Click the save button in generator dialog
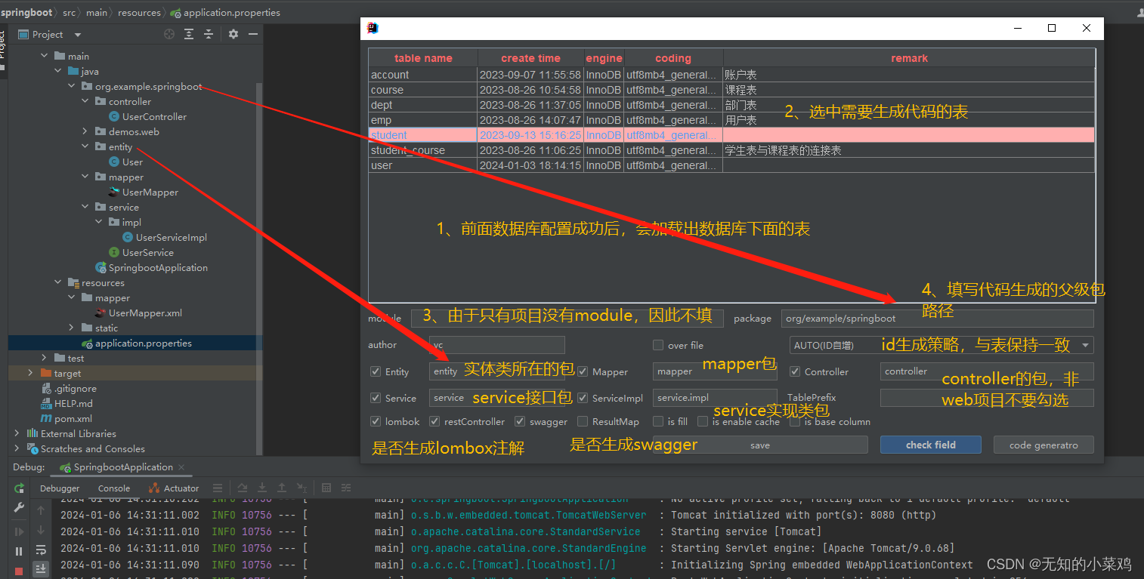Screen dimensions: 1144x579 pos(760,445)
